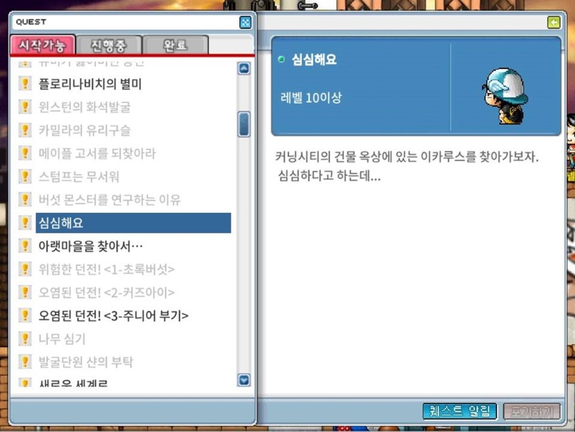Screen dimensions: 575x432
Task: Click the 포기하기 button
Action: tap(532, 411)
